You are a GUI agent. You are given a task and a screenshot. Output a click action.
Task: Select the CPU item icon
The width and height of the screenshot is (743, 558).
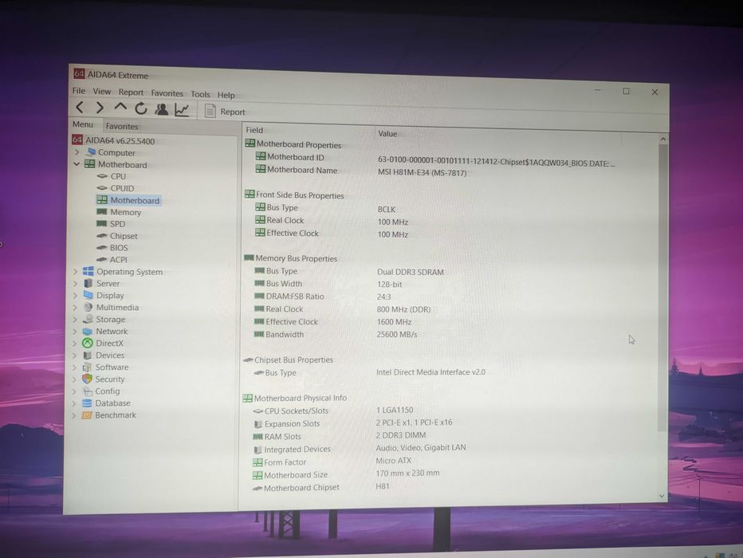[102, 175]
